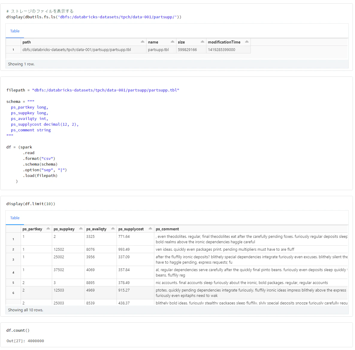The height and width of the screenshot is (350, 355).
Task: Place cursor on the .option("sep", "|") line
Action: (45, 170)
